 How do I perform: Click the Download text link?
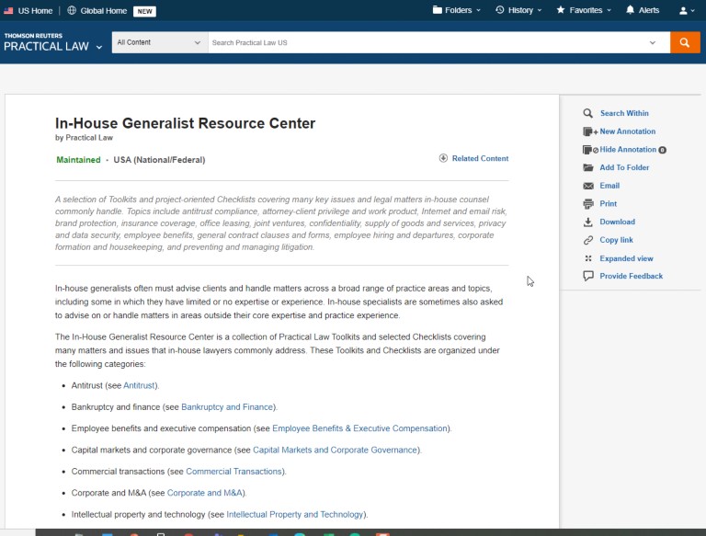click(x=618, y=222)
